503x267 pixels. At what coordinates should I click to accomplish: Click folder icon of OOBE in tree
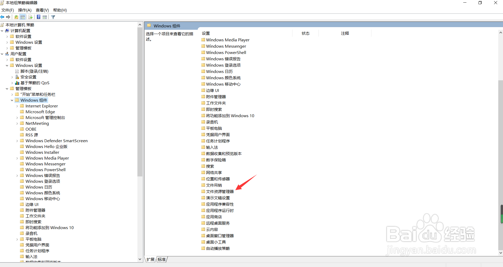pos(22,129)
